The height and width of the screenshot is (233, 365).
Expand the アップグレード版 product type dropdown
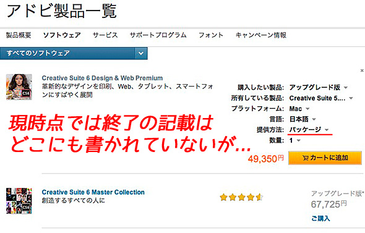click(319, 87)
